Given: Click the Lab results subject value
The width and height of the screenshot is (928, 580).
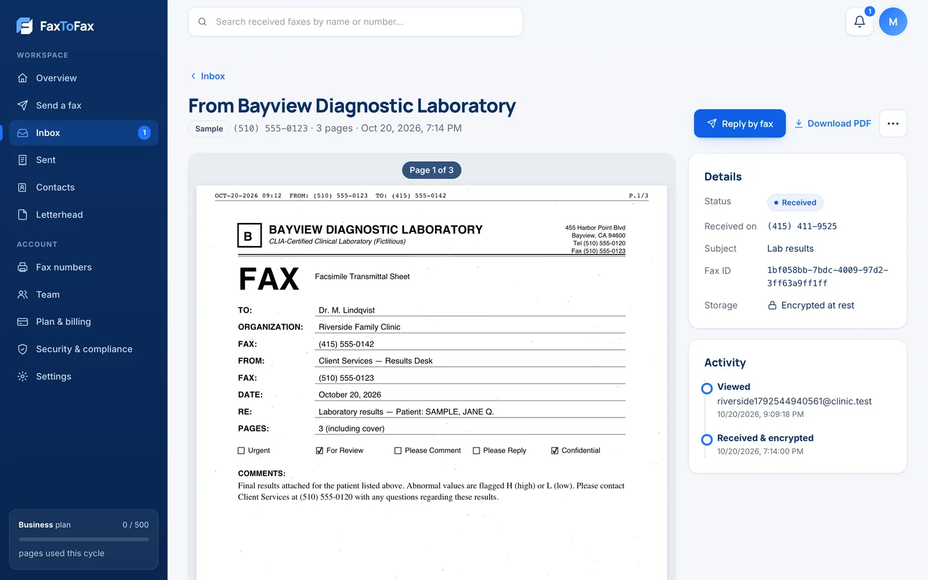Looking at the screenshot, I should pyautogui.click(x=790, y=249).
